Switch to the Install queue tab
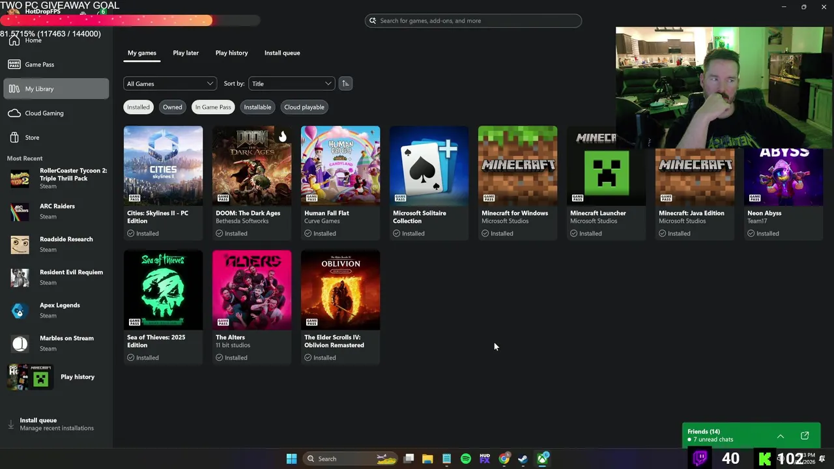This screenshot has height=469, width=834. click(x=282, y=53)
